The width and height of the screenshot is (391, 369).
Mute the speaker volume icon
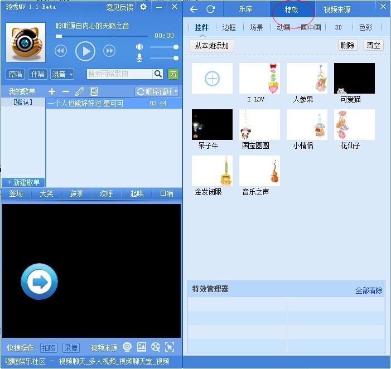coord(139,47)
